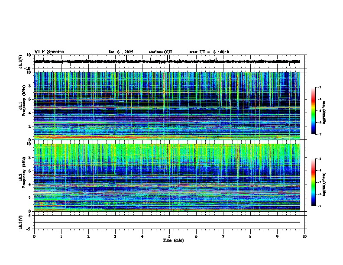Screen dimensions: 343x265
Task: Click the ch.2 color bar "log(PSD)" label
Action: pos(324,184)
